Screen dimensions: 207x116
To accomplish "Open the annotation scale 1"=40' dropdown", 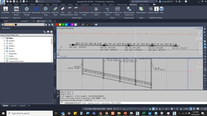I will point(166,109).
